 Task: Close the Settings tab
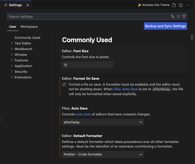click(x=28, y=5)
